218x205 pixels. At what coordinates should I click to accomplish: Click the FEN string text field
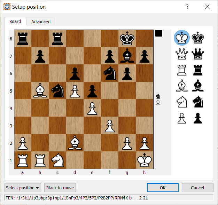coord(109,198)
